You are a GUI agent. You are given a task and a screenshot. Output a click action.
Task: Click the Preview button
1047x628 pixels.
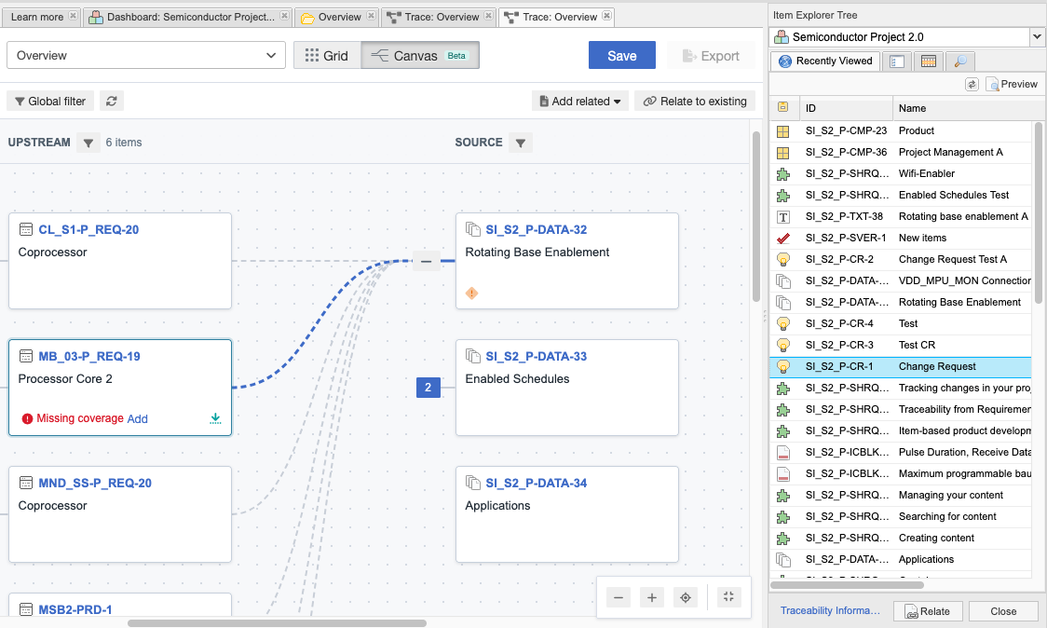[1012, 84]
